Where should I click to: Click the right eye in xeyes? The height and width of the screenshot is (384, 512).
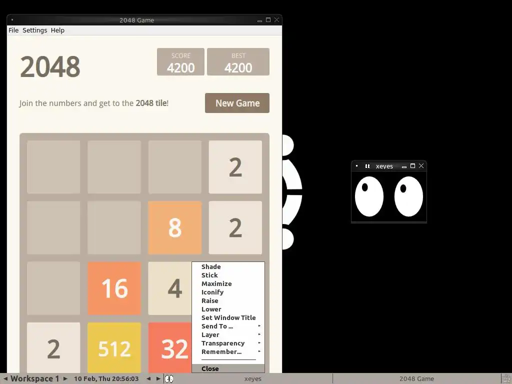coord(408,196)
